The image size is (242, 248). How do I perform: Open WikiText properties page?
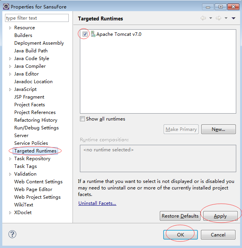coord(24,204)
